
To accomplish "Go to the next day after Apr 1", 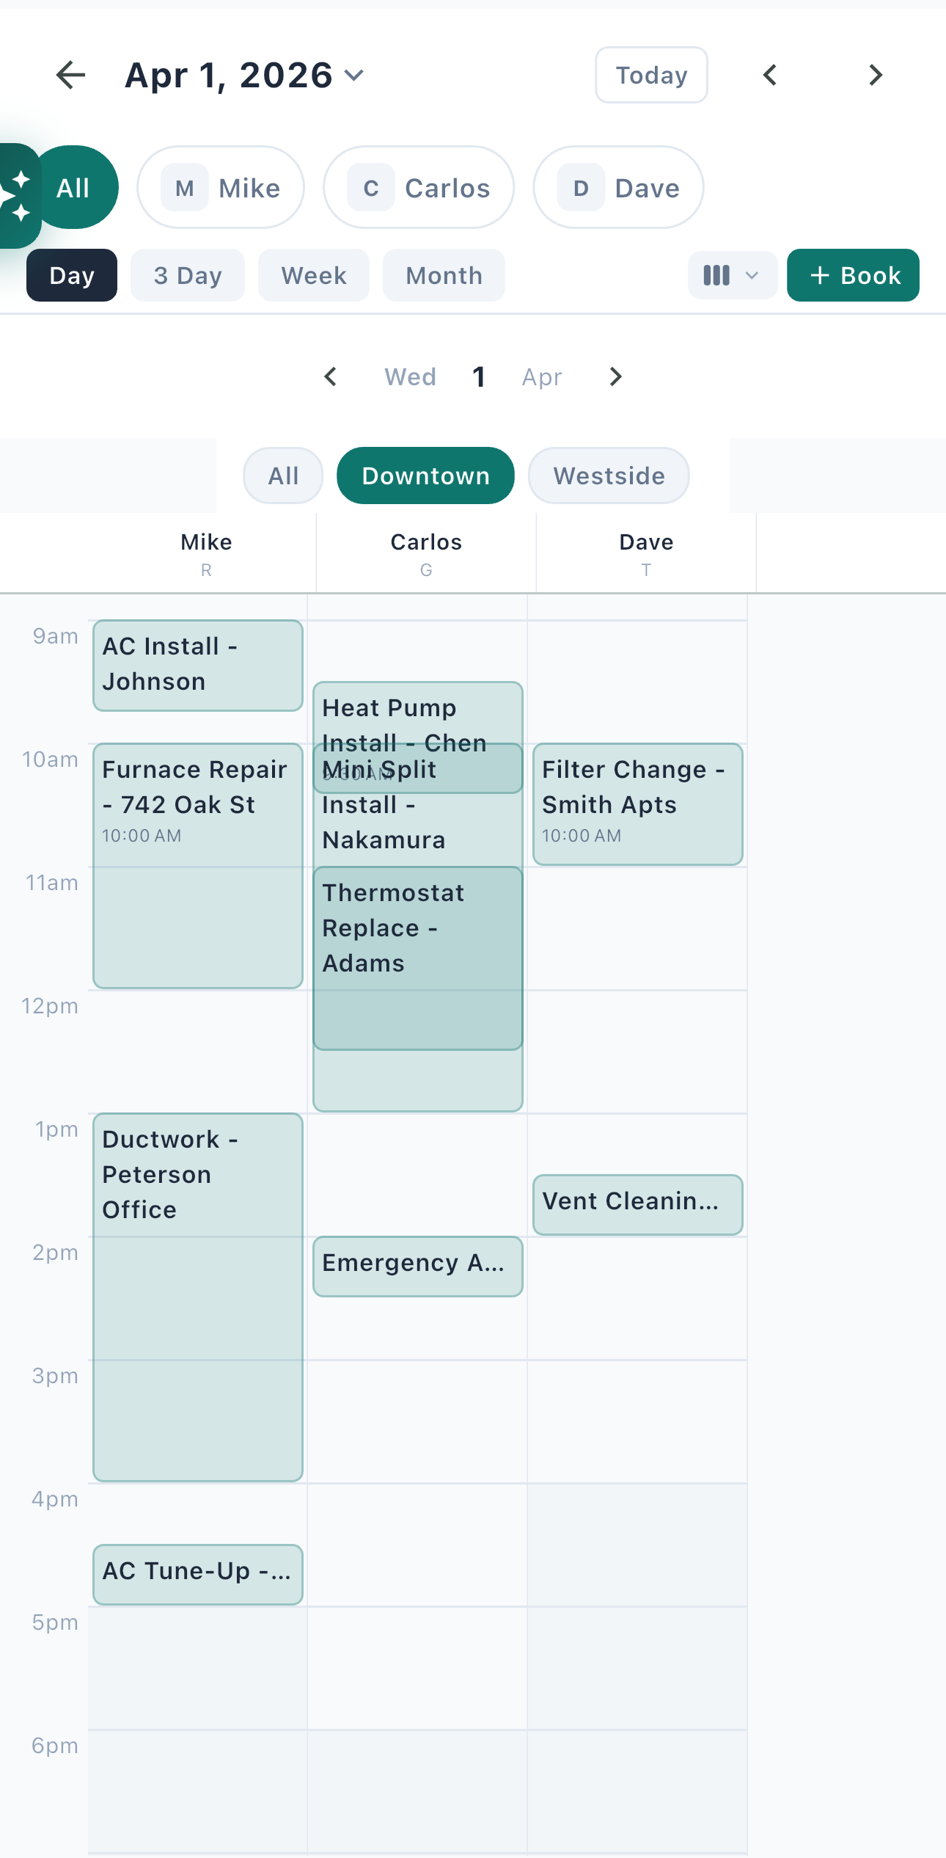I will point(615,377).
